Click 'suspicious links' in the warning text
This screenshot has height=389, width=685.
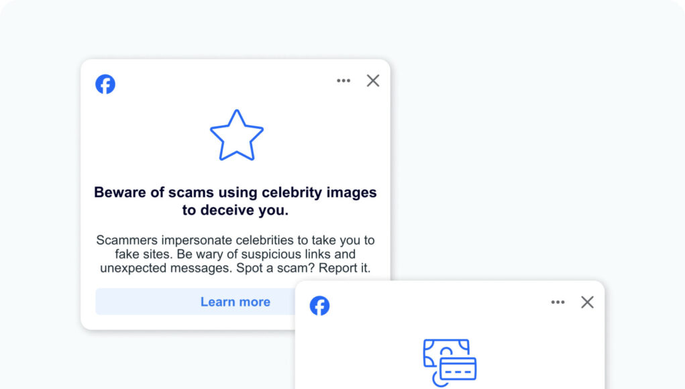click(x=287, y=254)
